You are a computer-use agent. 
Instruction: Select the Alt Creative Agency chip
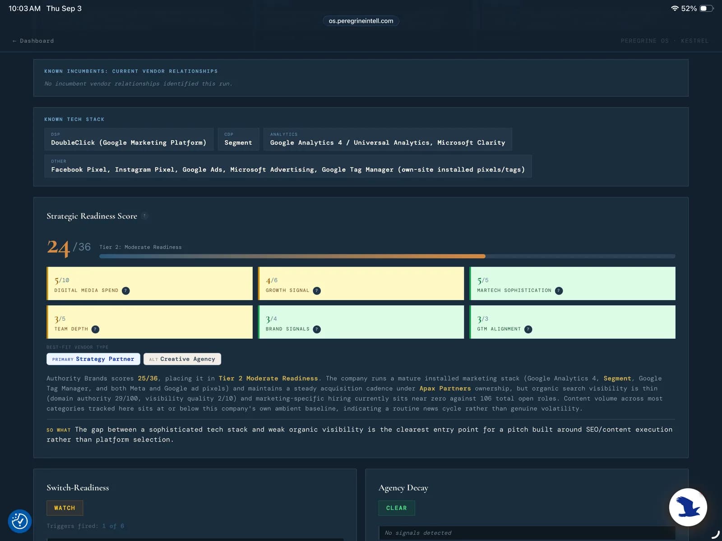(182, 359)
